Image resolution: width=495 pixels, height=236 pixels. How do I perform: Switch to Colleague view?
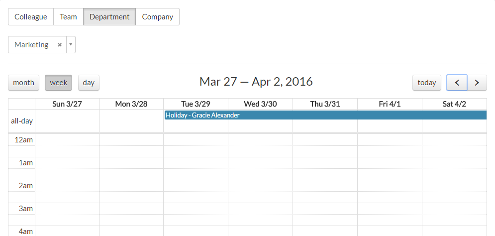[31, 16]
